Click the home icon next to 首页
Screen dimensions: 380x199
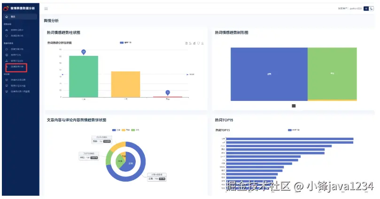pyautogui.click(x=7, y=17)
